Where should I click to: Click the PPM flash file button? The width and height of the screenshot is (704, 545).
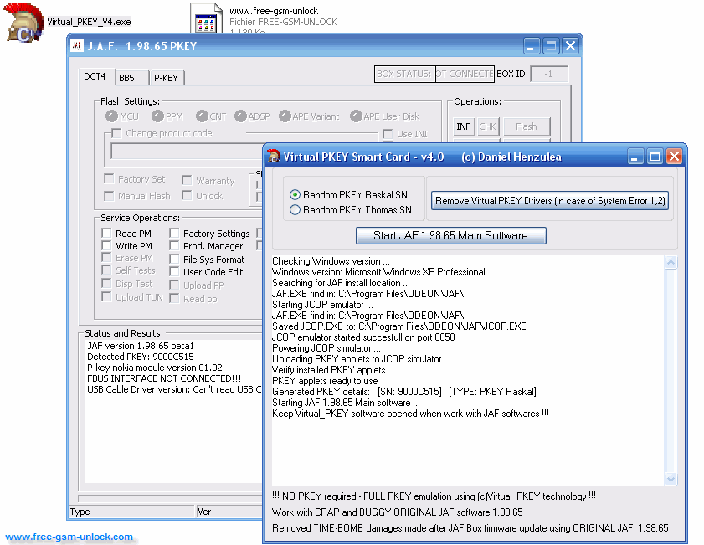pos(157,116)
